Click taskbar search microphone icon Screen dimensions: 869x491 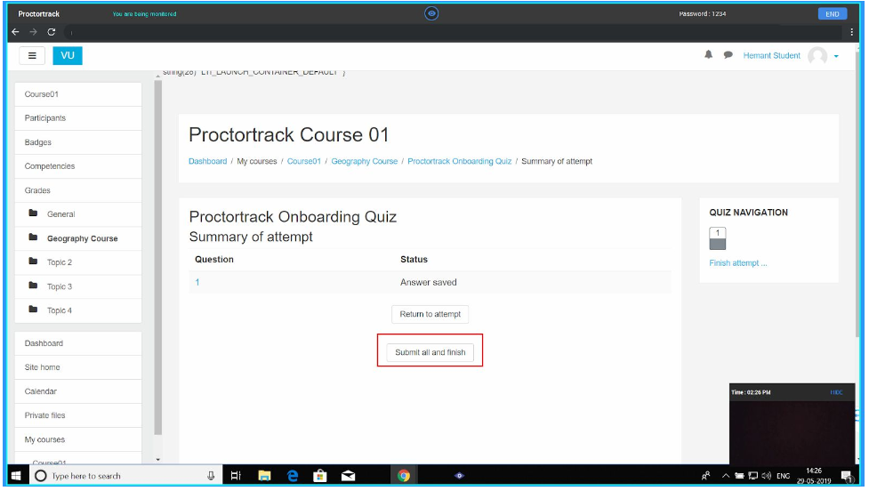(x=211, y=476)
